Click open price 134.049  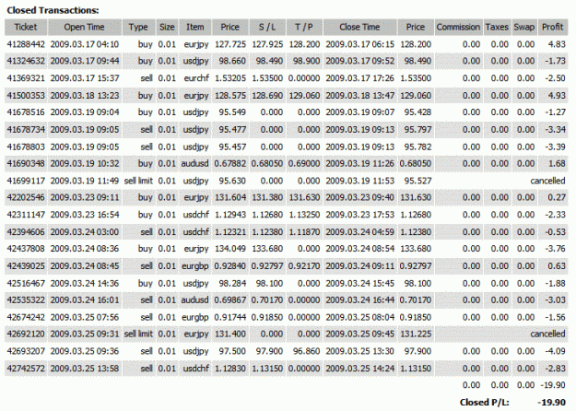pos(230,249)
